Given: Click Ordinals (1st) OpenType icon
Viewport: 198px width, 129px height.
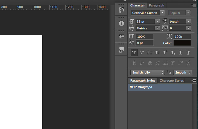Looking at the screenshot, I should click(x=180, y=63).
